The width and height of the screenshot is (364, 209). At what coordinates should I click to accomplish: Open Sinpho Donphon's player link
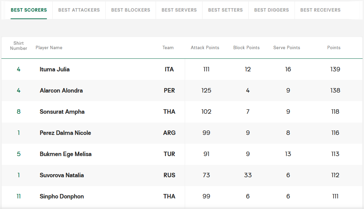[62, 196]
